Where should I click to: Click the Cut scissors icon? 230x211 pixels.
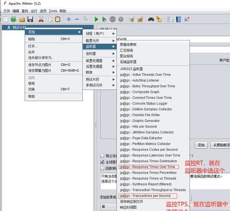point(41,19)
